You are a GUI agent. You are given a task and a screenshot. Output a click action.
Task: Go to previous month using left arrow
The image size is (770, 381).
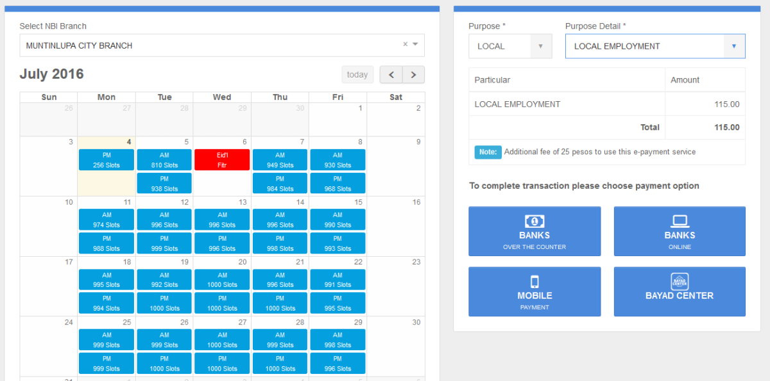(x=391, y=74)
